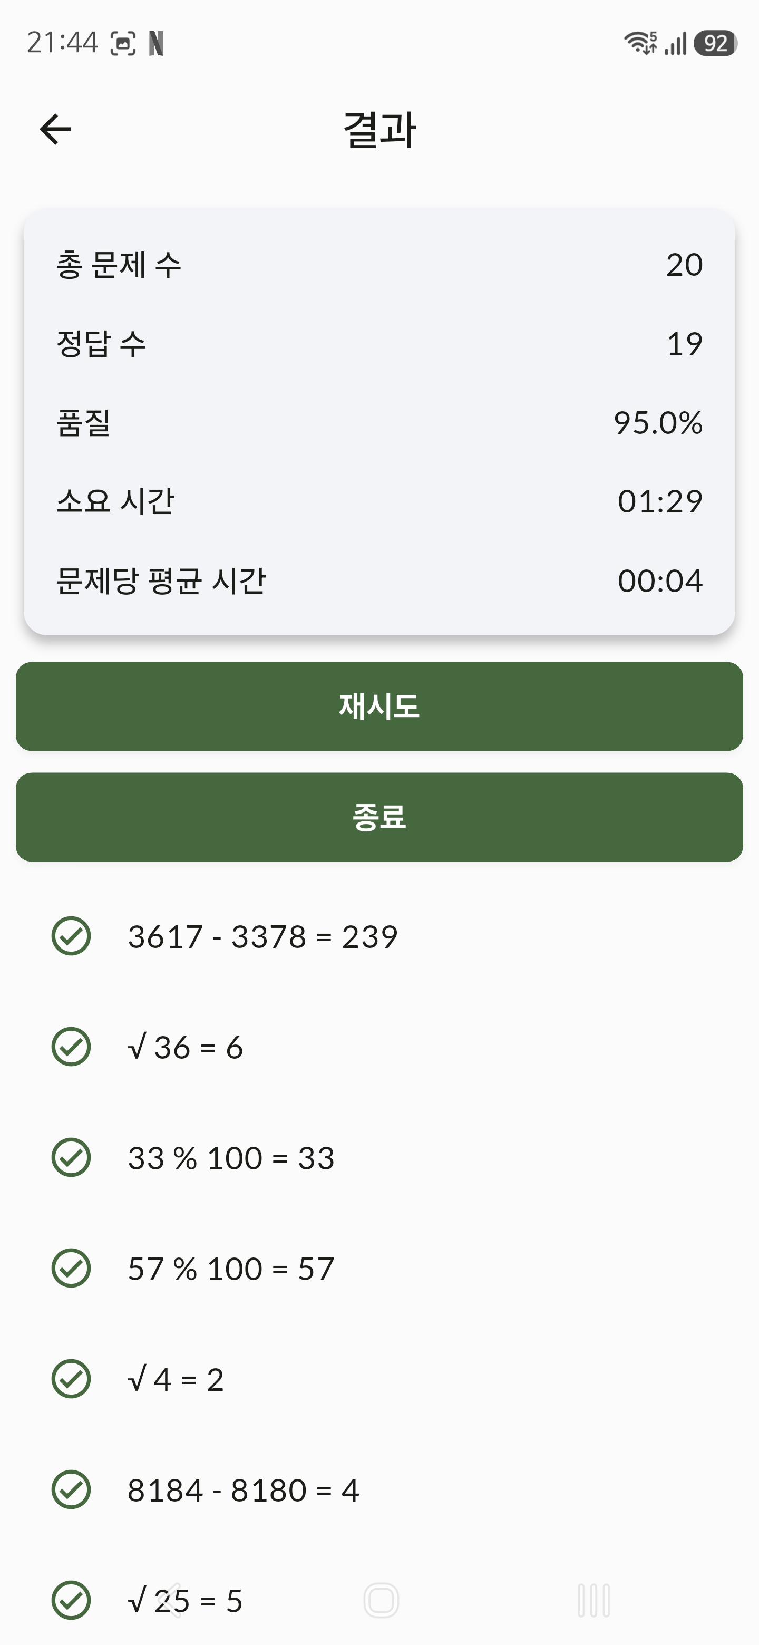
Task: Select the 품질 row showing 95.0%
Action: 379,422
